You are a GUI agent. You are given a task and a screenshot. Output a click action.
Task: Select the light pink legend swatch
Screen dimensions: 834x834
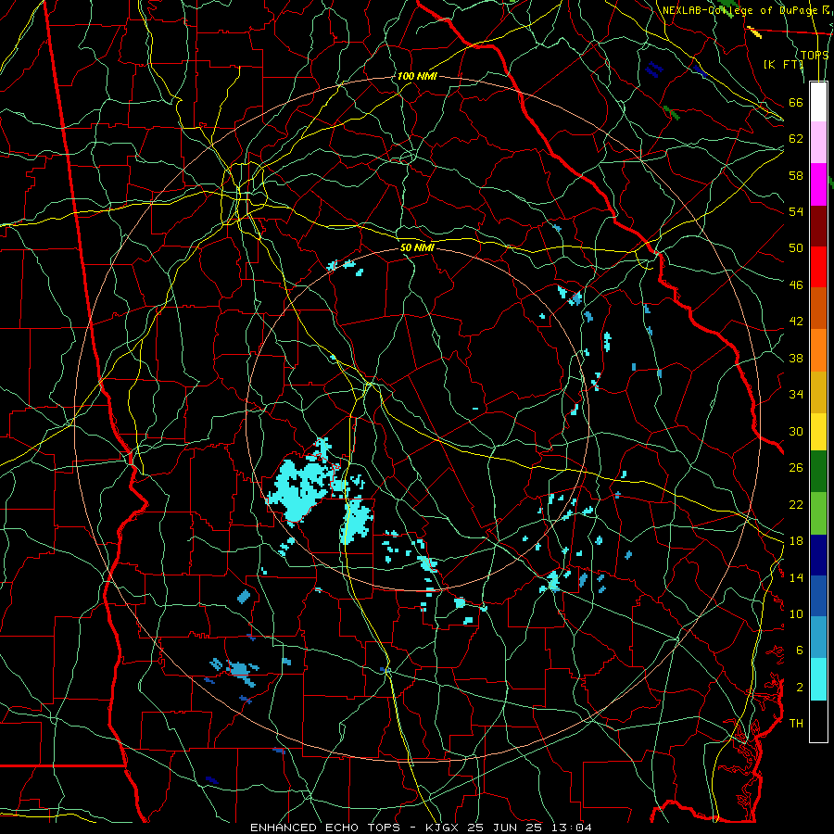818,143
